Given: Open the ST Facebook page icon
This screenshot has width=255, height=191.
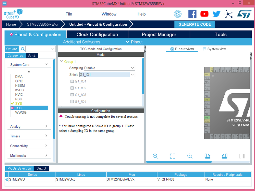Looking at the screenshot, I should 192,14.
